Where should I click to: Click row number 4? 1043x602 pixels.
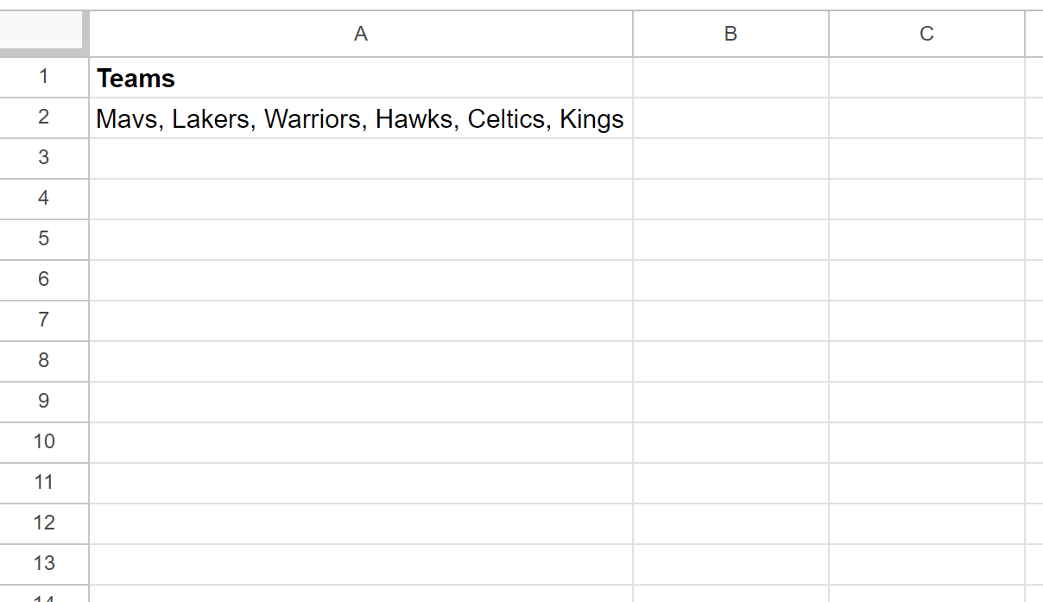(x=44, y=198)
